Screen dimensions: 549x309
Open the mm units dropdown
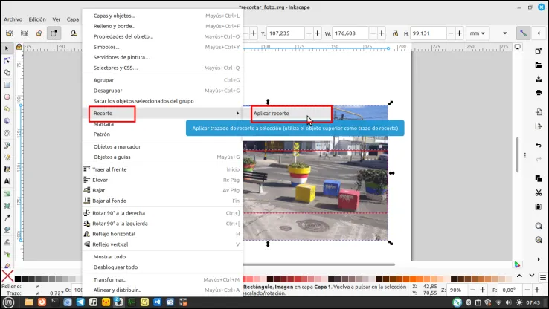tap(478, 33)
